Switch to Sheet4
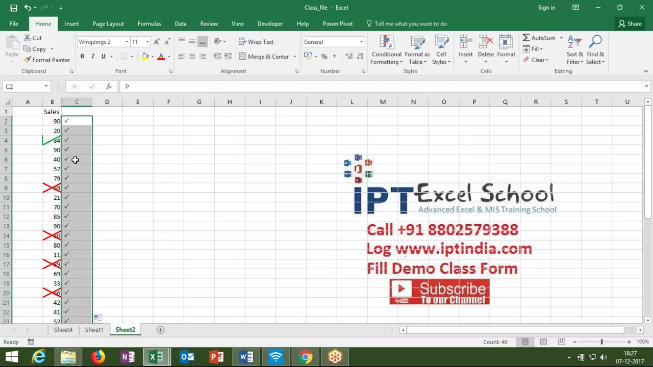653x367 pixels. coord(63,330)
